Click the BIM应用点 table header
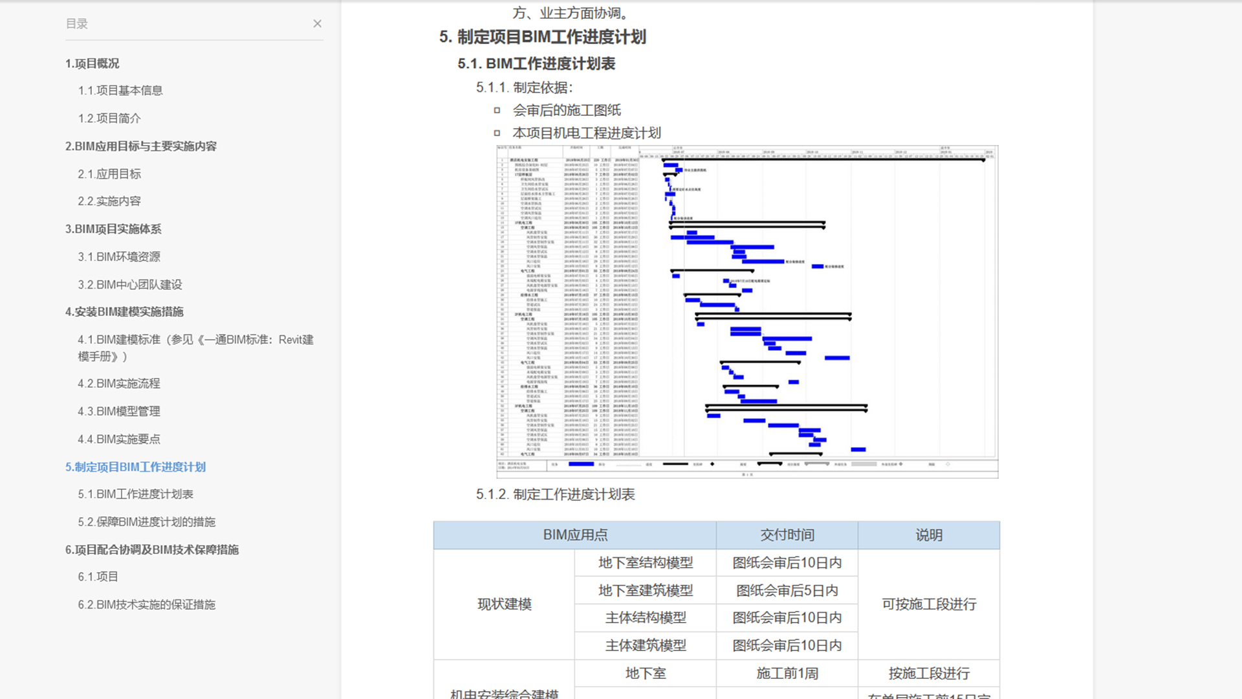The width and height of the screenshot is (1242, 699). coord(575,535)
